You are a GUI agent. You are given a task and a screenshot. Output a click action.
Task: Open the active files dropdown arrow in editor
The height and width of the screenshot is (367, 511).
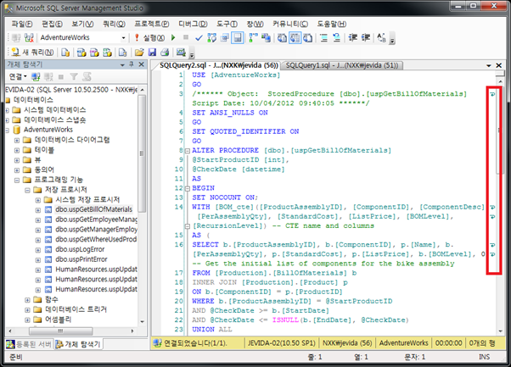489,66
